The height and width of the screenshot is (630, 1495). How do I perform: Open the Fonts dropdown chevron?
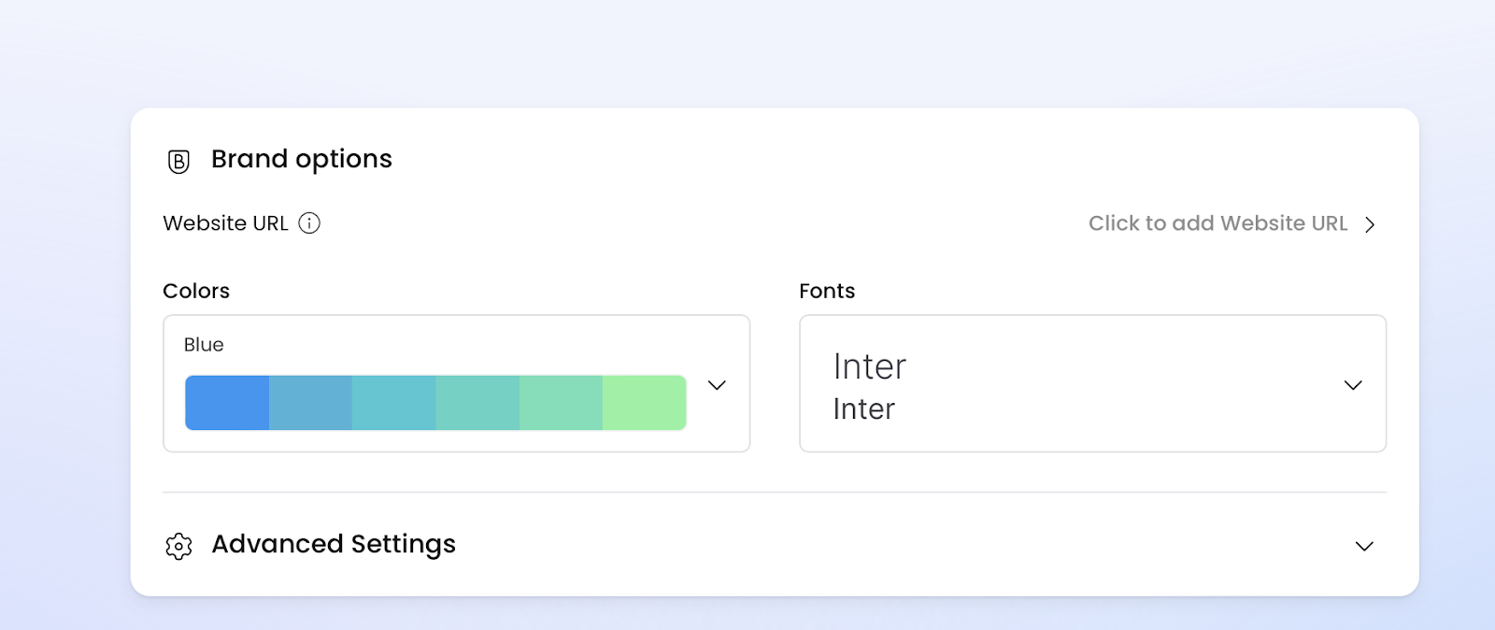click(x=1353, y=385)
